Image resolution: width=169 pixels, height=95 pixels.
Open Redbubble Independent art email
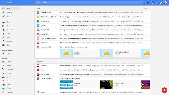[x=92, y=66]
